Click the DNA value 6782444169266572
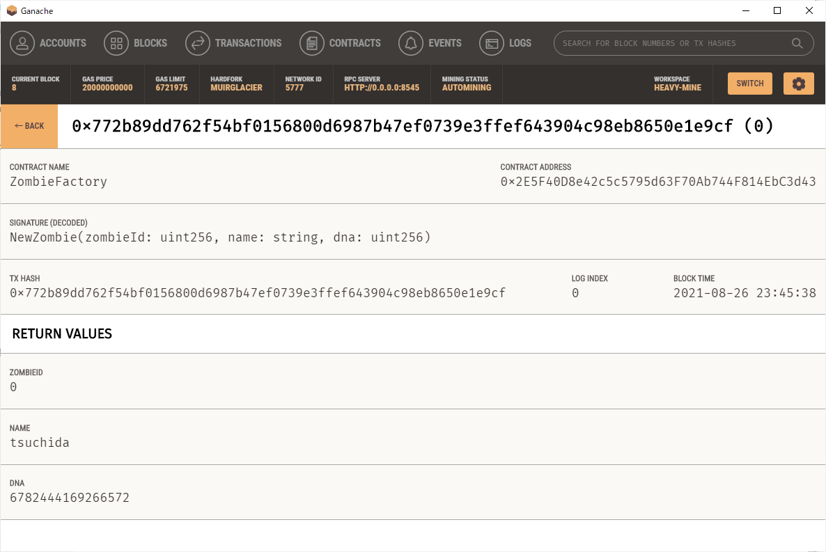Image resolution: width=826 pixels, height=552 pixels. [70, 498]
